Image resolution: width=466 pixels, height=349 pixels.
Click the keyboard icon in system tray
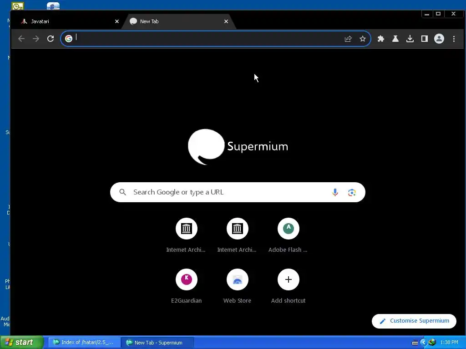click(x=415, y=343)
